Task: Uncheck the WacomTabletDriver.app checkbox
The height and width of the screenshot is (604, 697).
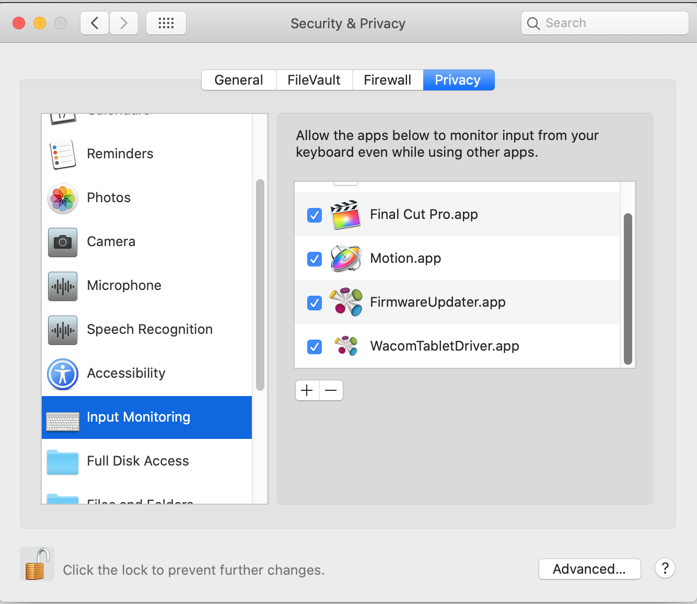Action: [x=315, y=346]
